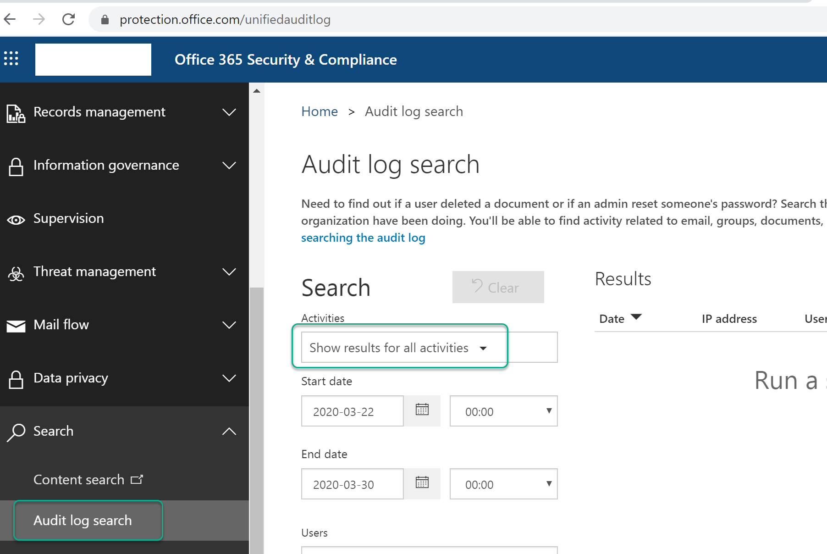Click the Clear button
The width and height of the screenshot is (827, 554).
[x=498, y=287]
